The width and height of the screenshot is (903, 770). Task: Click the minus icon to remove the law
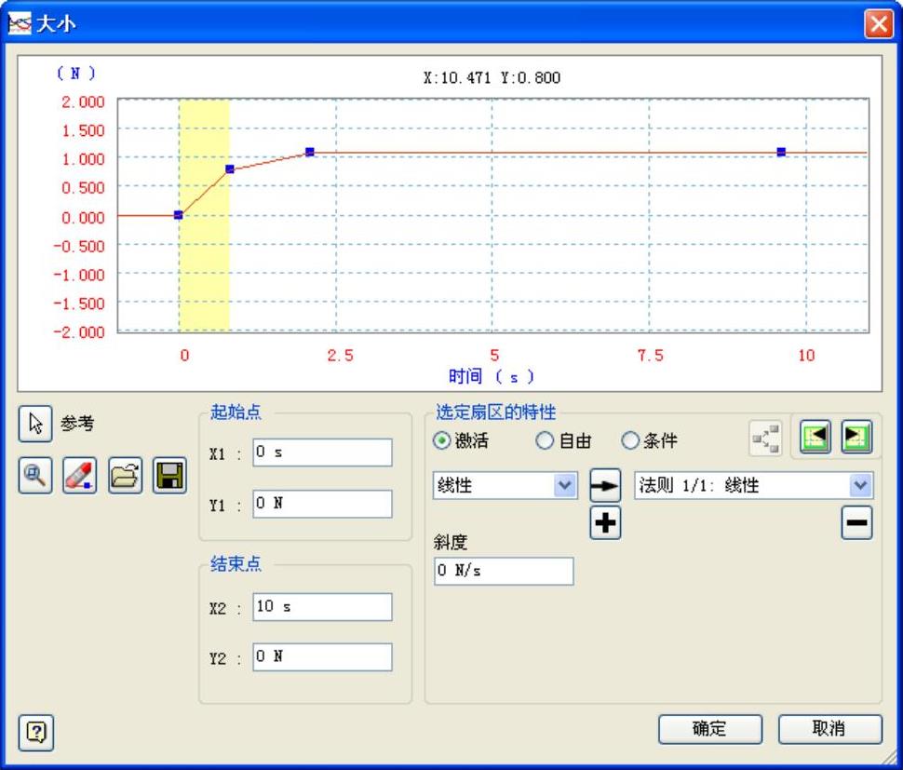click(x=856, y=524)
